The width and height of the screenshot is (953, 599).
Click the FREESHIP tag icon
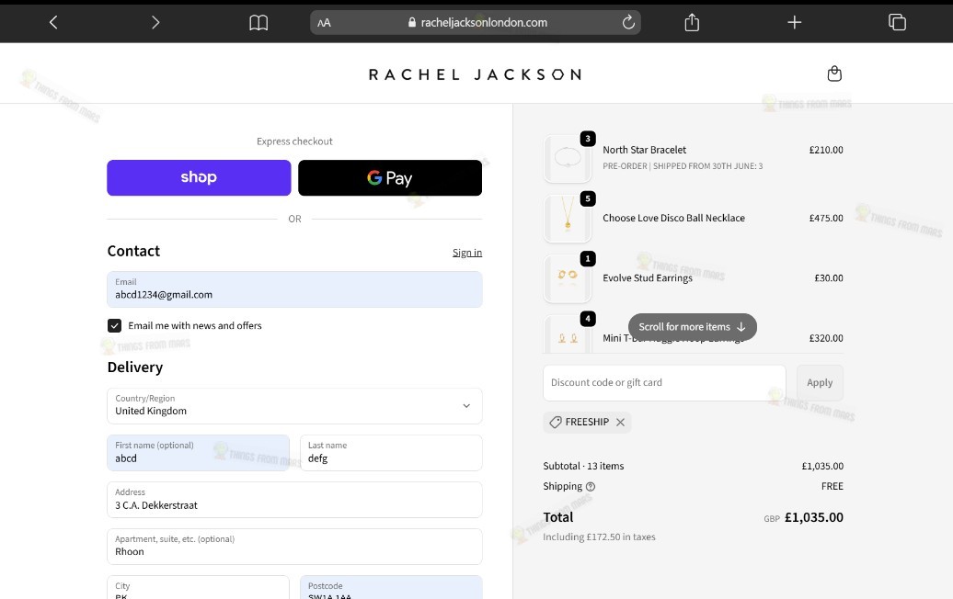[556, 423]
